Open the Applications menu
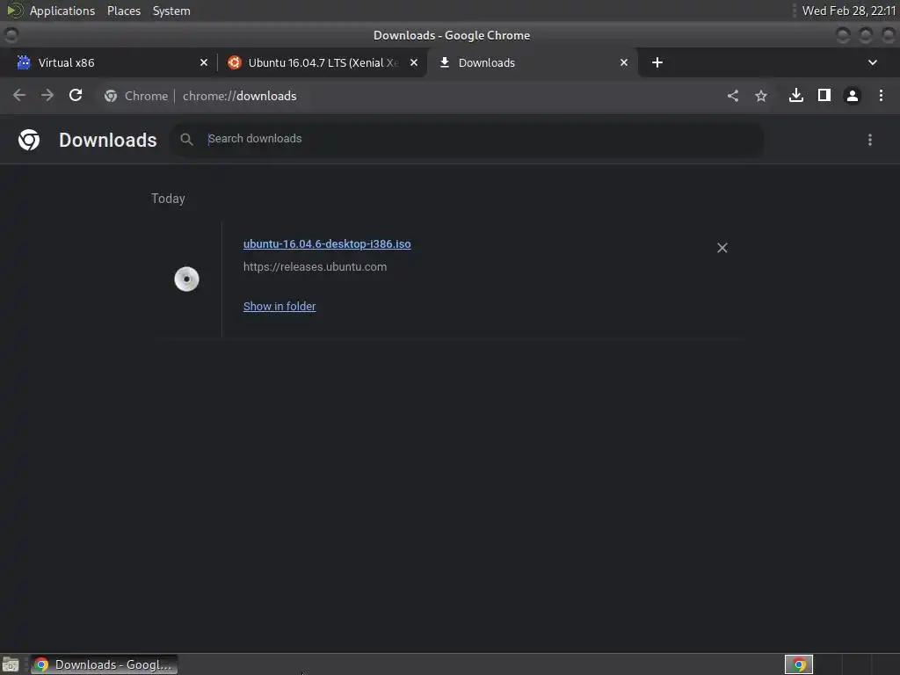900x675 pixels. tap(62, 11)
